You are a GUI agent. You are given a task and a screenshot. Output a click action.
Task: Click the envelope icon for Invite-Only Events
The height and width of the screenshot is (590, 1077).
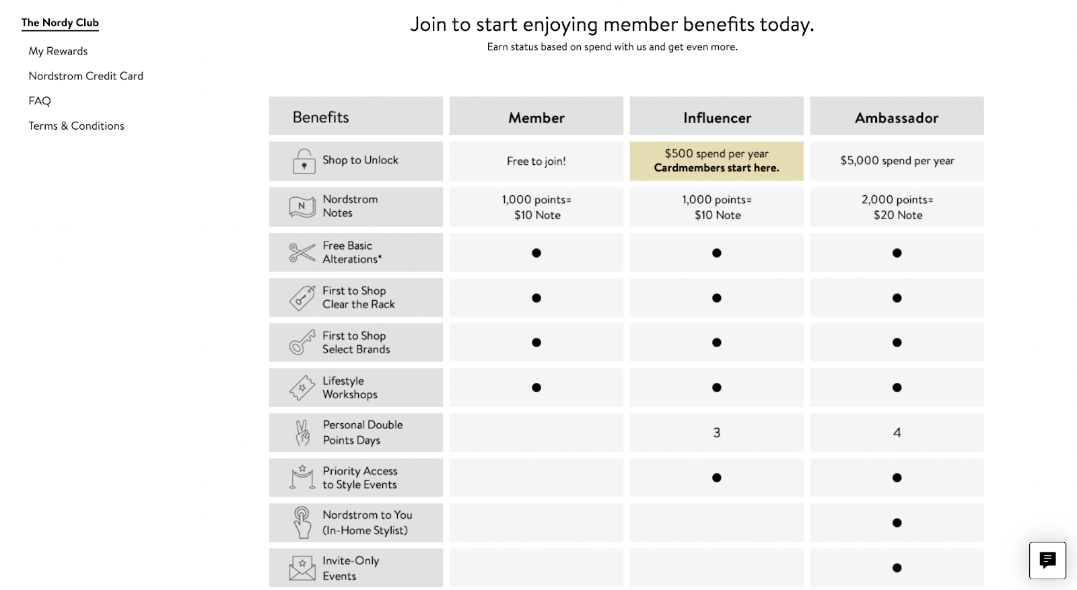click(302, 568)
